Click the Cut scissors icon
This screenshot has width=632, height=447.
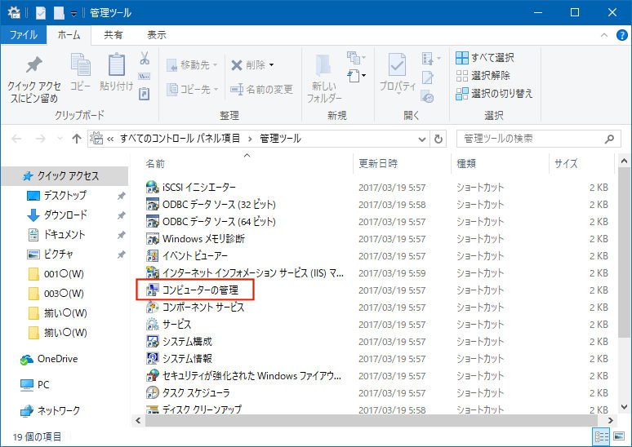click(145, 58)
